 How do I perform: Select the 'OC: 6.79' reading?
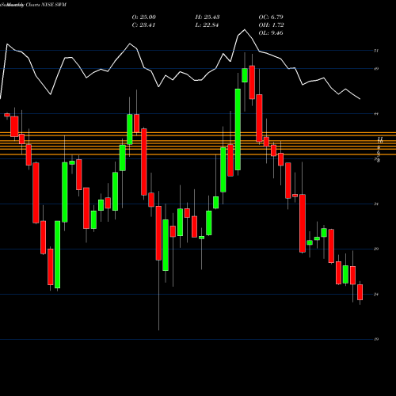coord(271,17)
